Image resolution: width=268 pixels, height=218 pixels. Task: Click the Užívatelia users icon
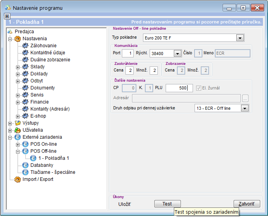click(x=17, y=130)
